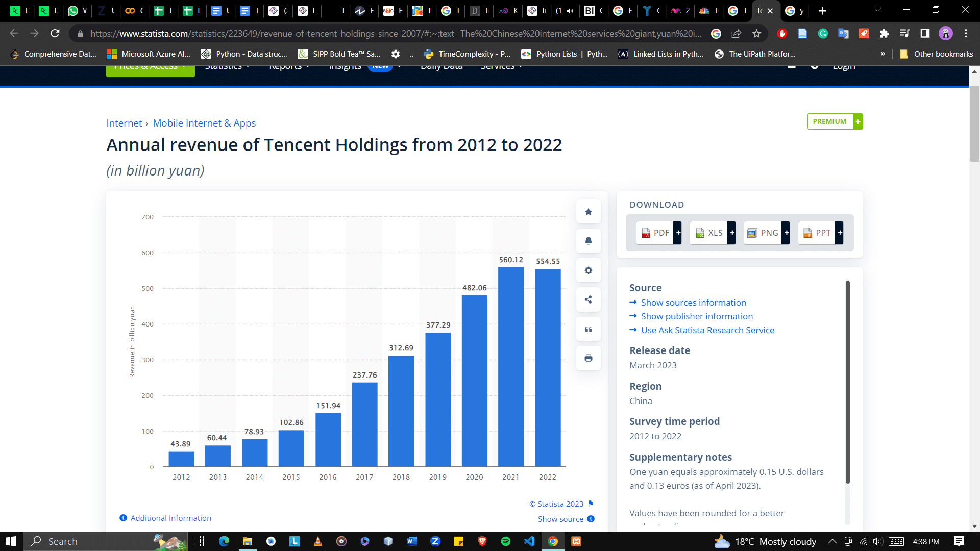Click the Google Translate extension icon
Image resolution: width=980 pixels, height=551 pixels.
click(843, 34)
